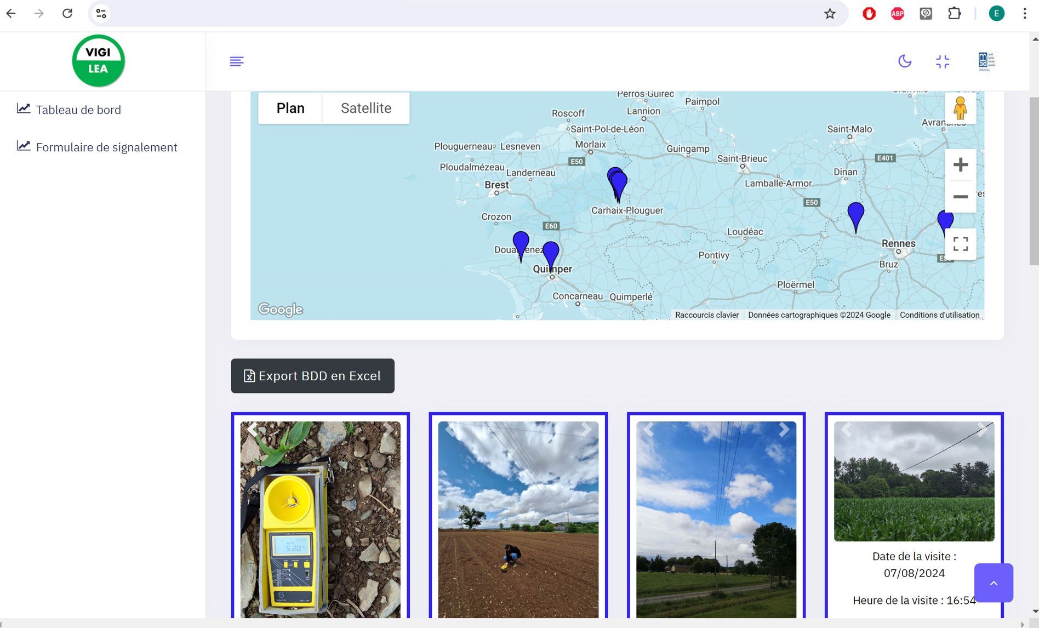
Task: Click the scroll-to-top arrow button
Action: coord(993,583)
